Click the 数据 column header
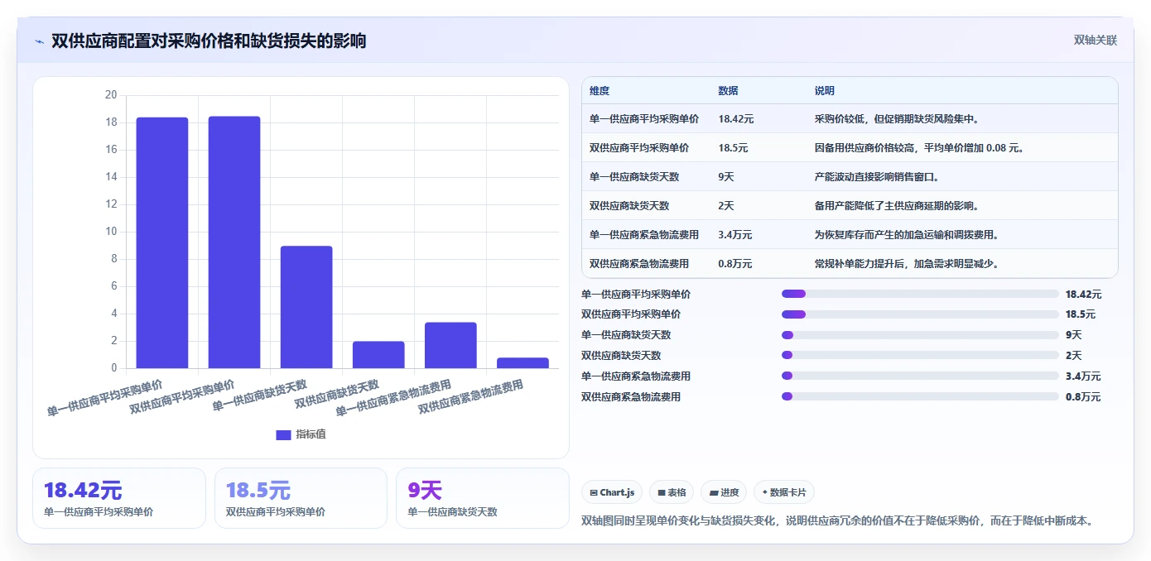The height and width of the screenshot is (561, 1151). pyautogui.click(x=729, y=91)
